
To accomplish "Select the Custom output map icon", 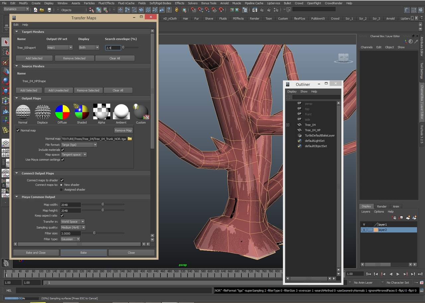I will pyautogui.click(x=141, y=112).
